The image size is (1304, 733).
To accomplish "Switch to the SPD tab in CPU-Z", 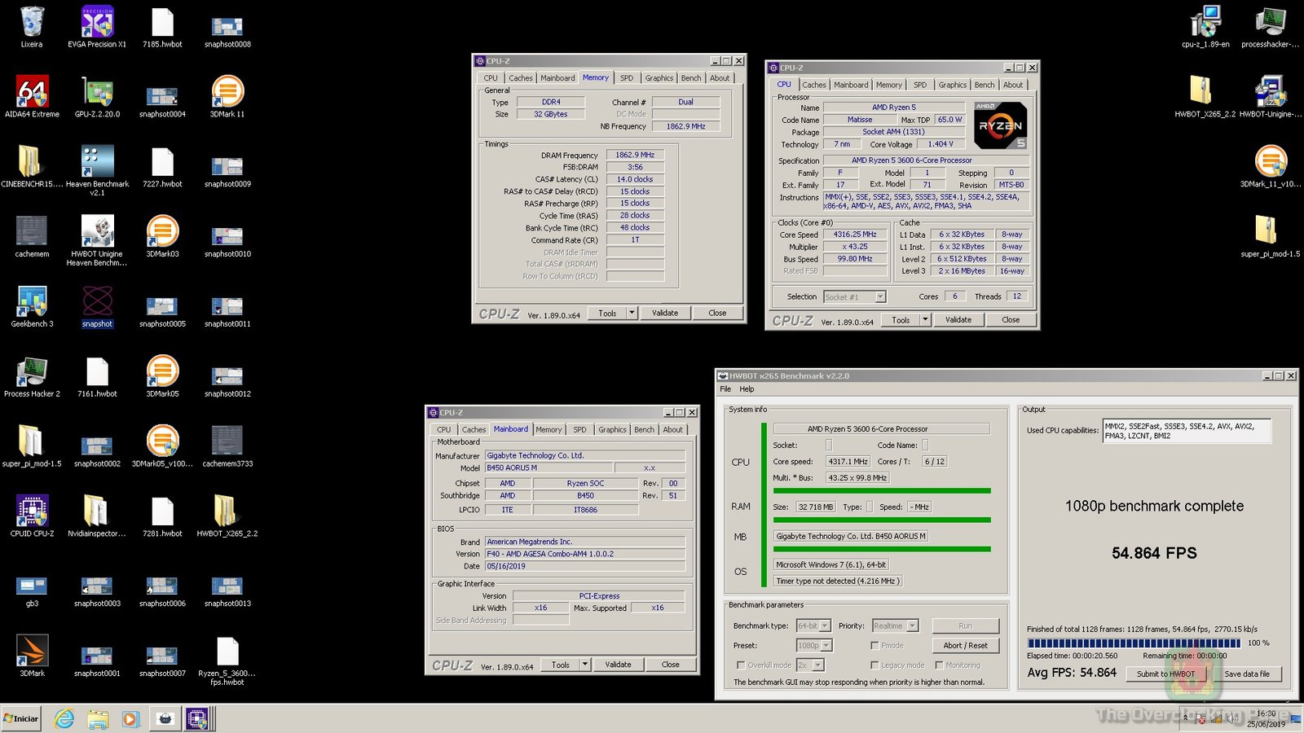I will tap(627, 77).
